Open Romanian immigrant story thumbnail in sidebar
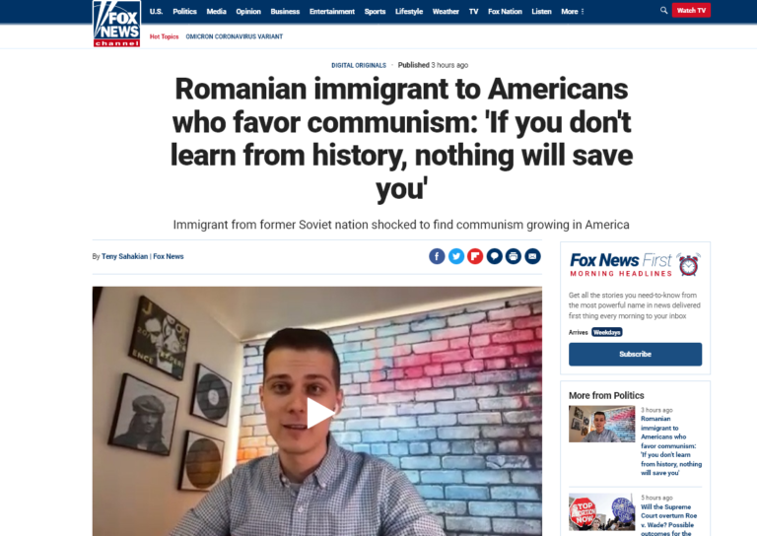Viewport: 757px width, 536px height. coord(601,424)
